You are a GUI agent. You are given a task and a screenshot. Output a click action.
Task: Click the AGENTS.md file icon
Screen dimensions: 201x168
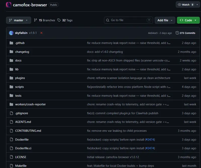click(x=11, y=122)
